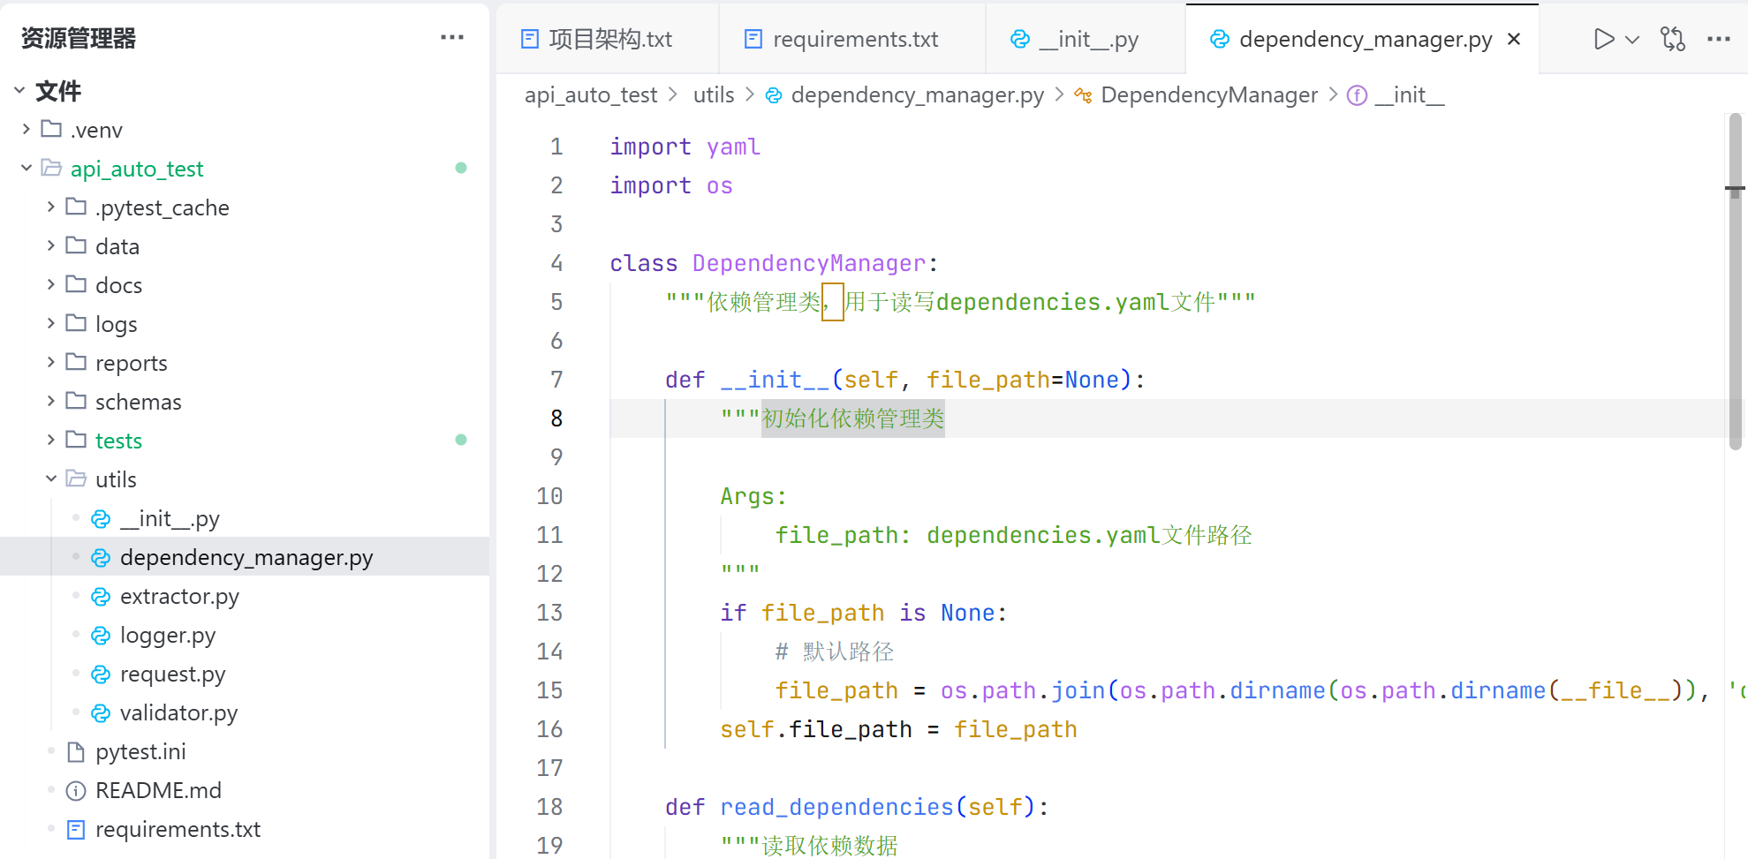Switch to the 项目架构.txt tab
This screenshot has height=859, width=1748.
coord(608,39)
